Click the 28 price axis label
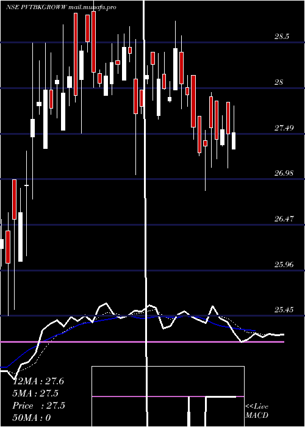The height and width of the screenshot is (427, 305). pos(279,82)
